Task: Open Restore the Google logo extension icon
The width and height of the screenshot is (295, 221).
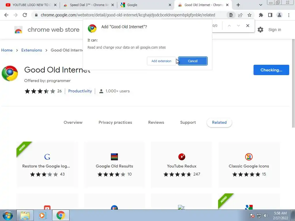Action: pos(47,157)
